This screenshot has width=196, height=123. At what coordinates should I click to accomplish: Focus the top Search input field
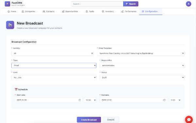pos(97,4)
